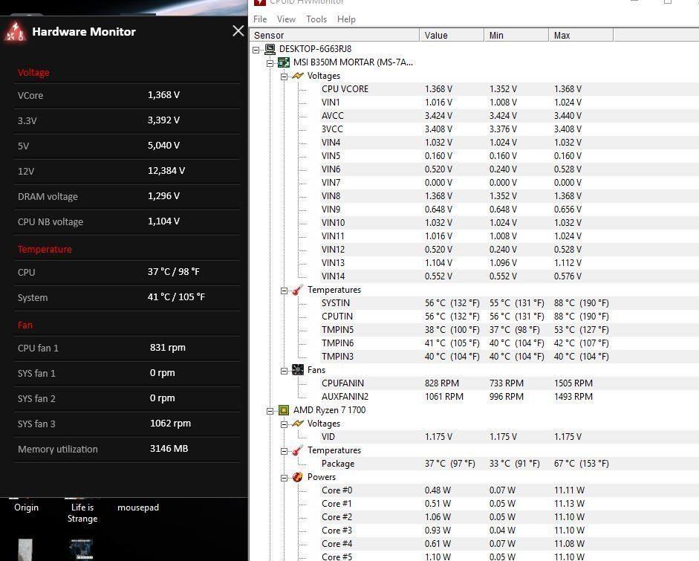Collapse the motherboard Voltages section
Viewport: 699px width, 561px height.
(x=285, y=76)
